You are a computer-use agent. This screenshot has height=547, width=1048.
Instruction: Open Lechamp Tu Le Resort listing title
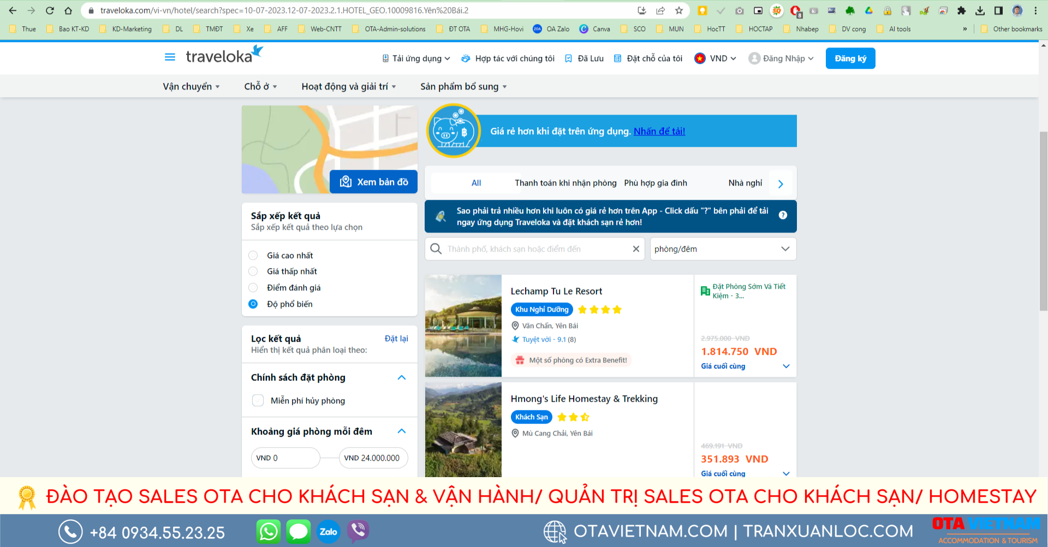pyautogui.click(x=556, y=291)
